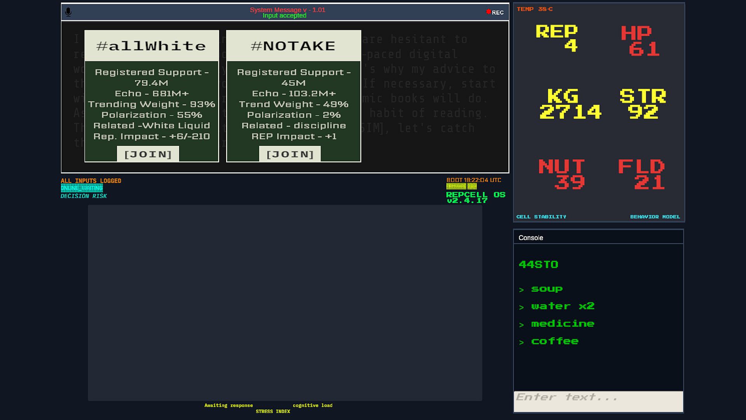Image resolution: width=746 pixels, height=420 pixels.
Task: Choose medicine from the console list
Action: point(563,324)
